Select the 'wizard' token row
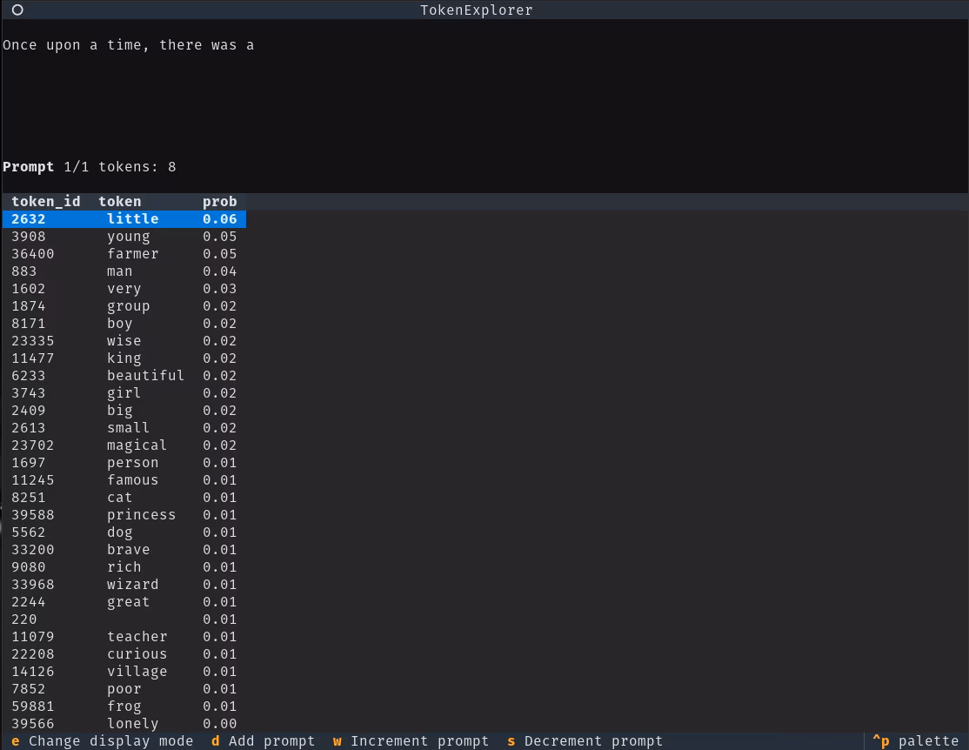969x750 pixels. 124,585
